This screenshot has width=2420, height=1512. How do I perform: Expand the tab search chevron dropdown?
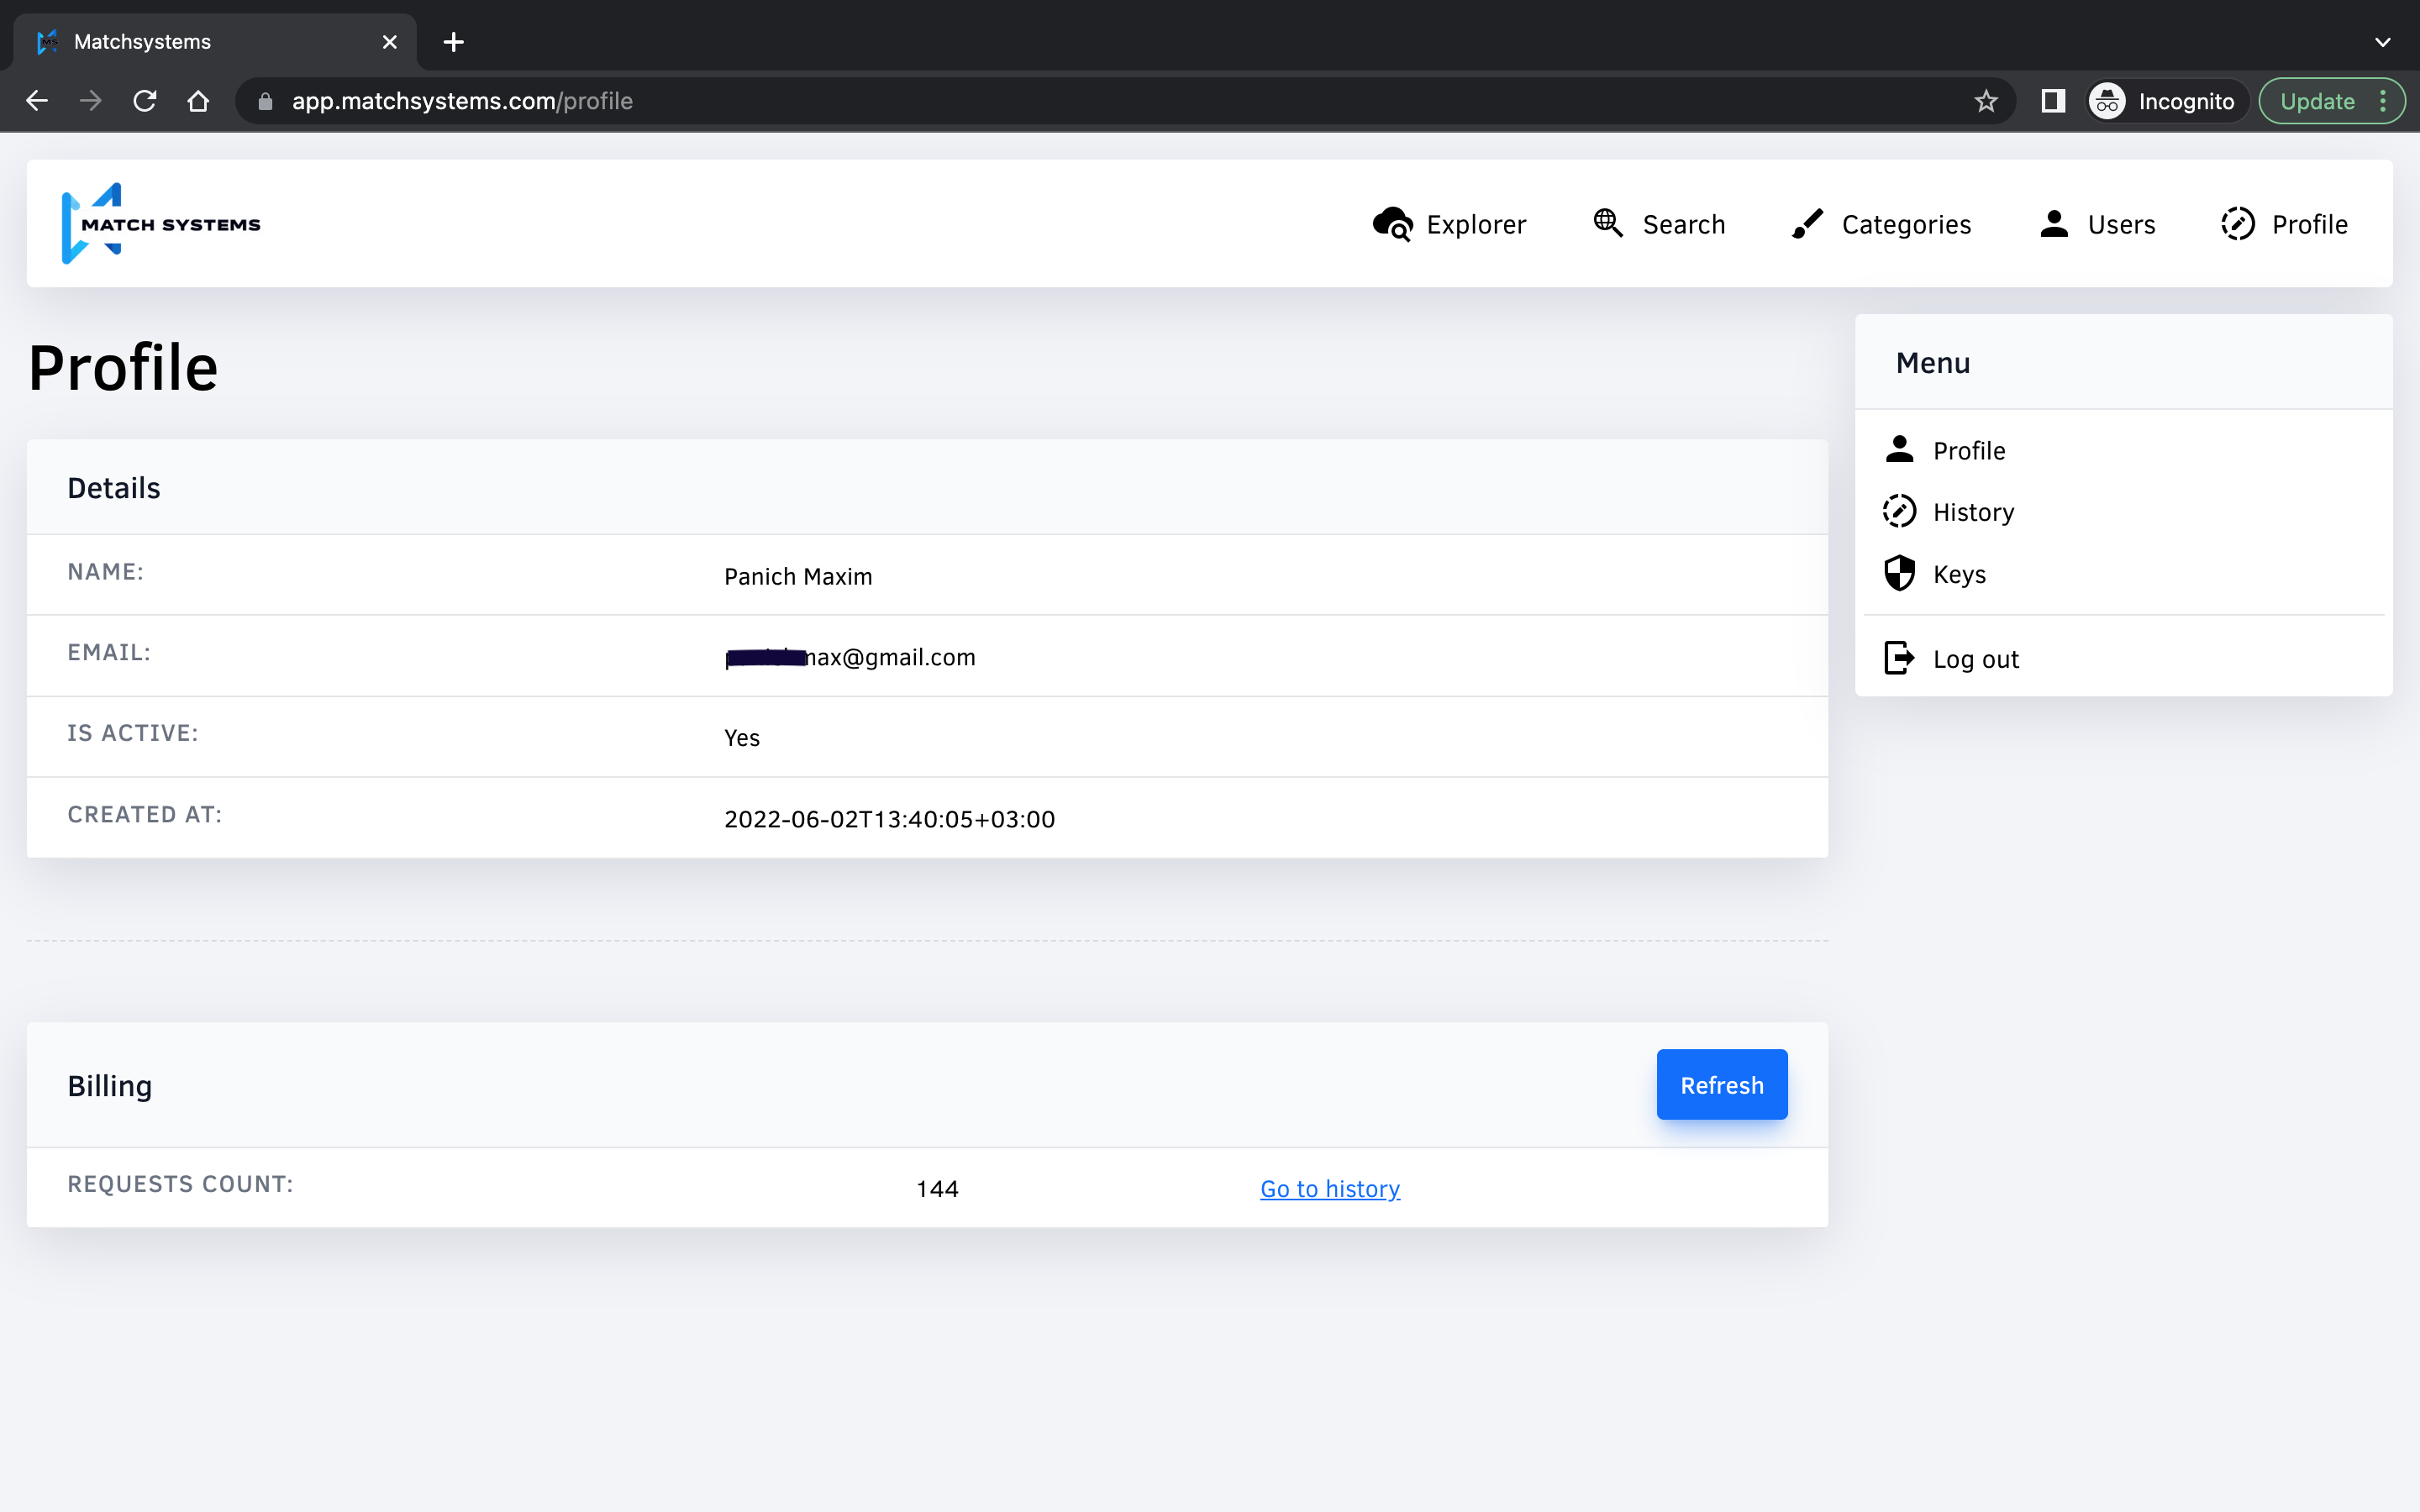click(x=2382, y=42)
